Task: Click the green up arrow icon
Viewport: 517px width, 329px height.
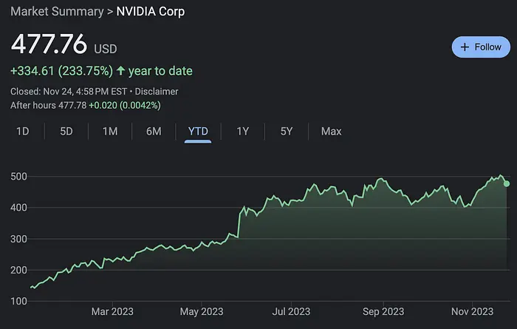Action: pos(120,71)
